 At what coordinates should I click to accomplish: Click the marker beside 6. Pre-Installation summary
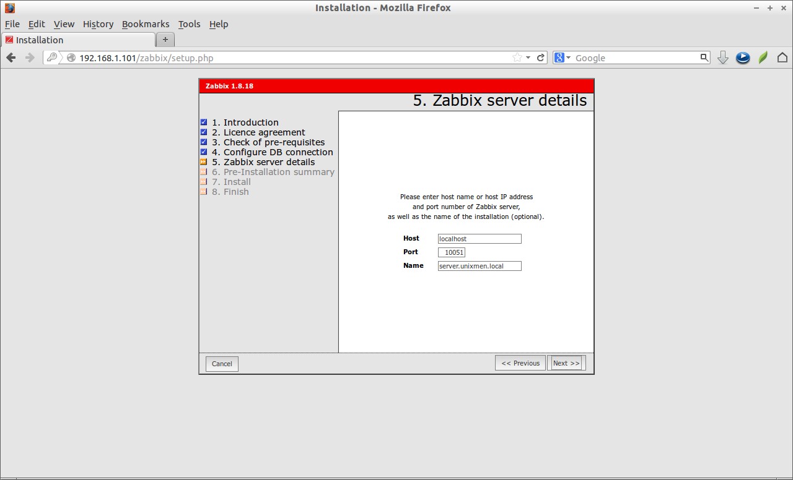[204, 172]
